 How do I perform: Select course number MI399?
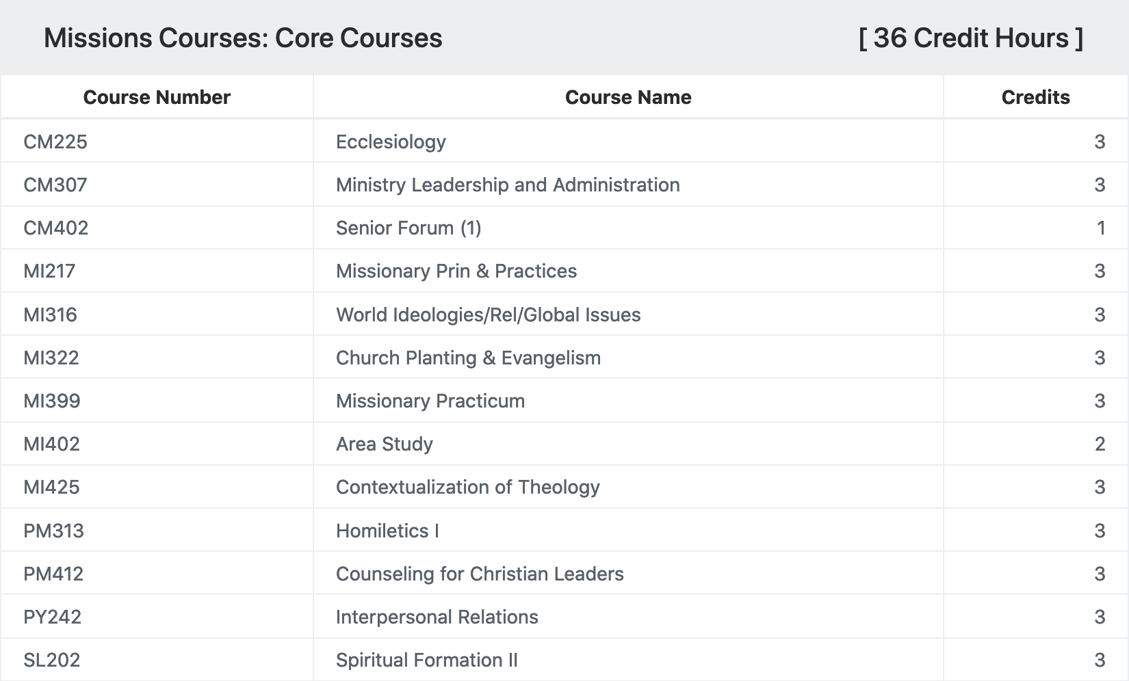pos(52,401)
